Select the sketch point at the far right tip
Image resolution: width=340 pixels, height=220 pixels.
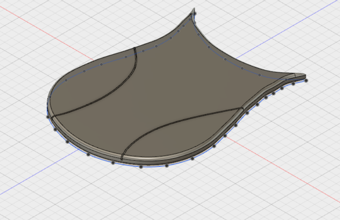click(x=306, y=80)
